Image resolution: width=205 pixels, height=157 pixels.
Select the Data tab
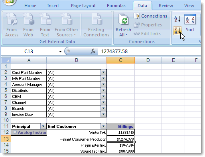142,6
